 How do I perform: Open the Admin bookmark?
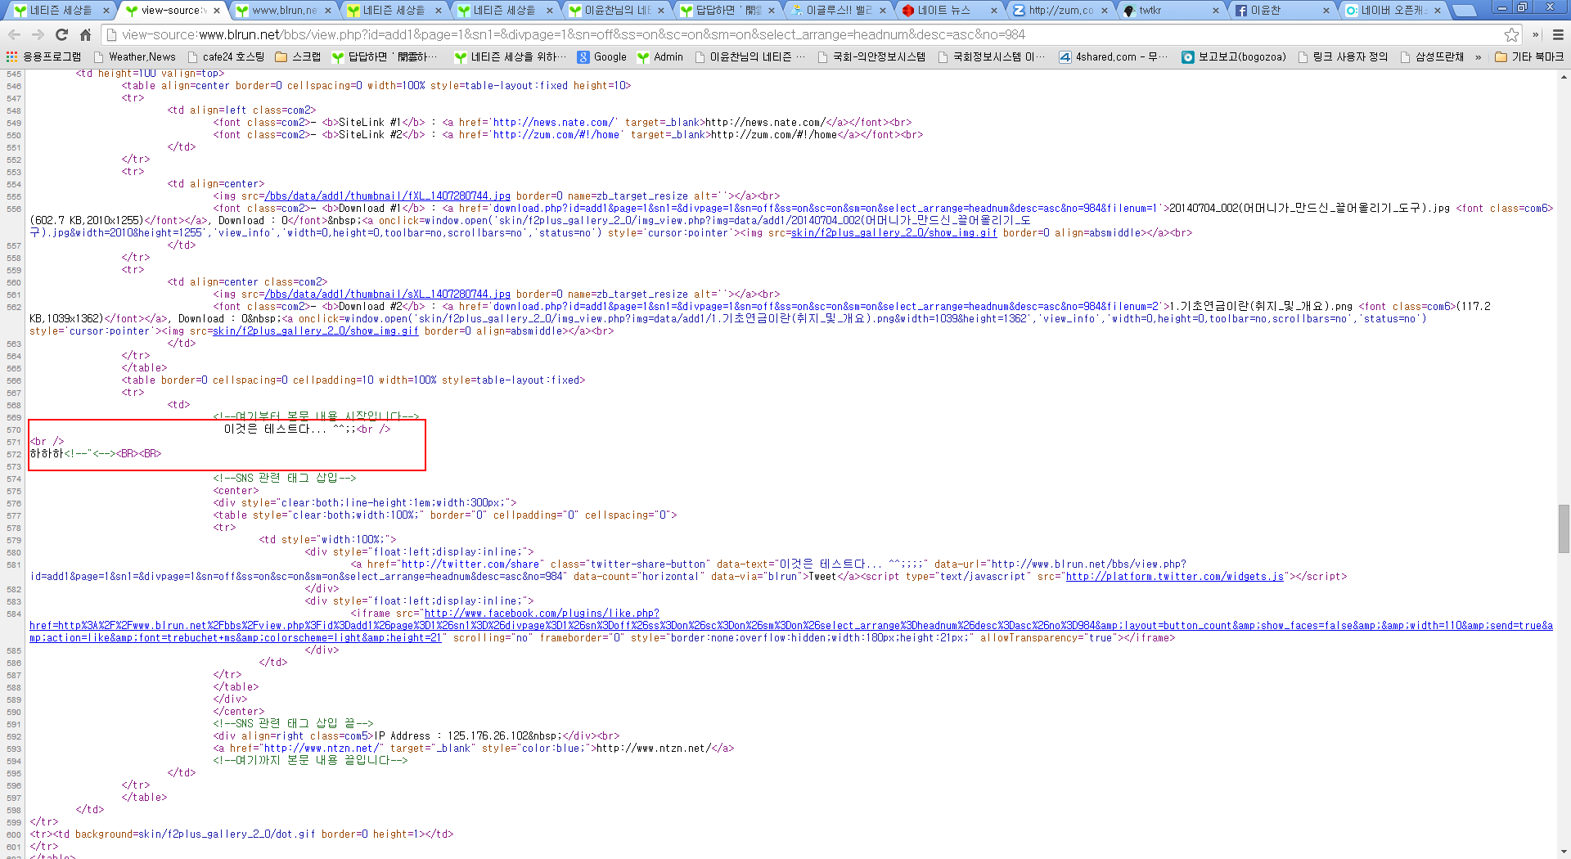(659, 56)
